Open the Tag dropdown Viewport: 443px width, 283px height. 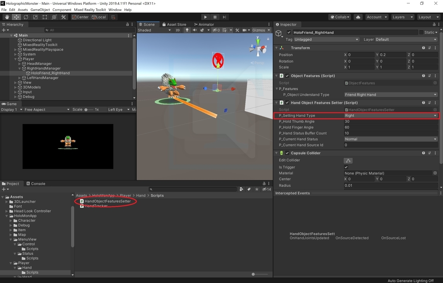pyautogui.click(x=326, y=40)
